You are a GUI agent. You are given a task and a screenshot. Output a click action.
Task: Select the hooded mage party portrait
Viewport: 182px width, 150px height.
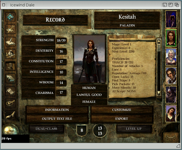tap(171, 19)
